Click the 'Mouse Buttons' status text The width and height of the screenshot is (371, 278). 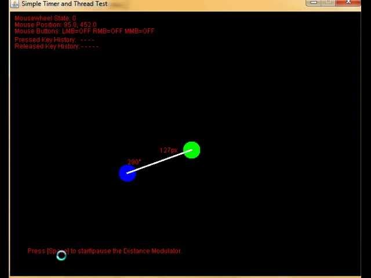(x=84, y=31)
